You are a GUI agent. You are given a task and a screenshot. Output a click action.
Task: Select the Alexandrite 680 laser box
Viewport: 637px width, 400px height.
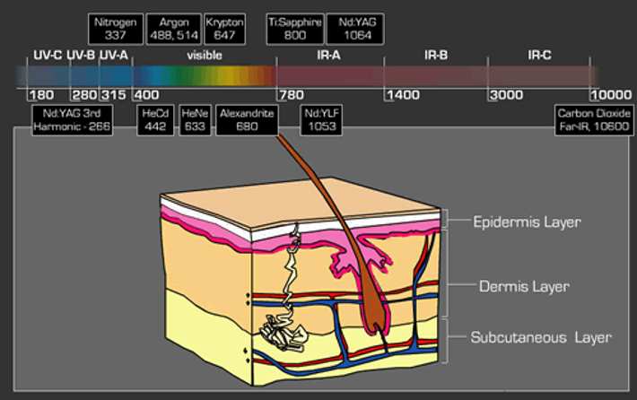click(247, 120)
